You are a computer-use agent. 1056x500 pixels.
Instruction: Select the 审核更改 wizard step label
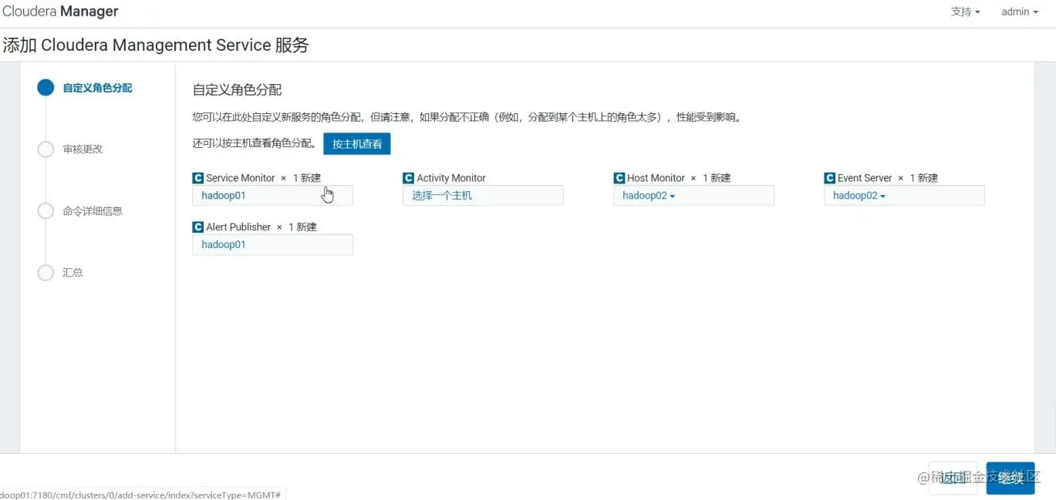click(83, 149)
